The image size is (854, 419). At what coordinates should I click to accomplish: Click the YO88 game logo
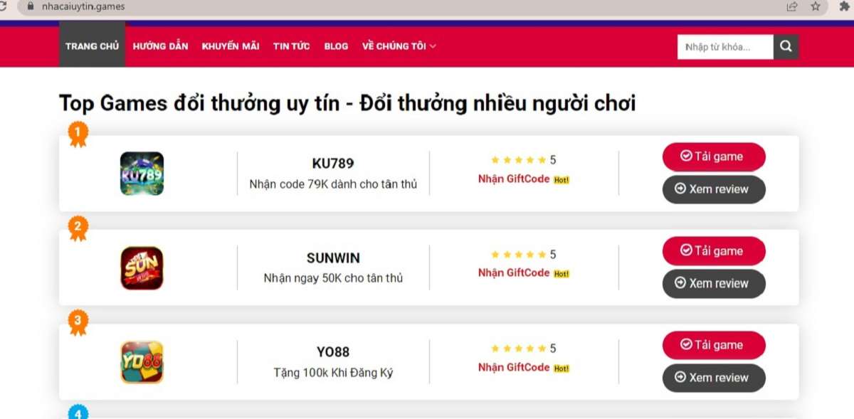coord(141,361)
